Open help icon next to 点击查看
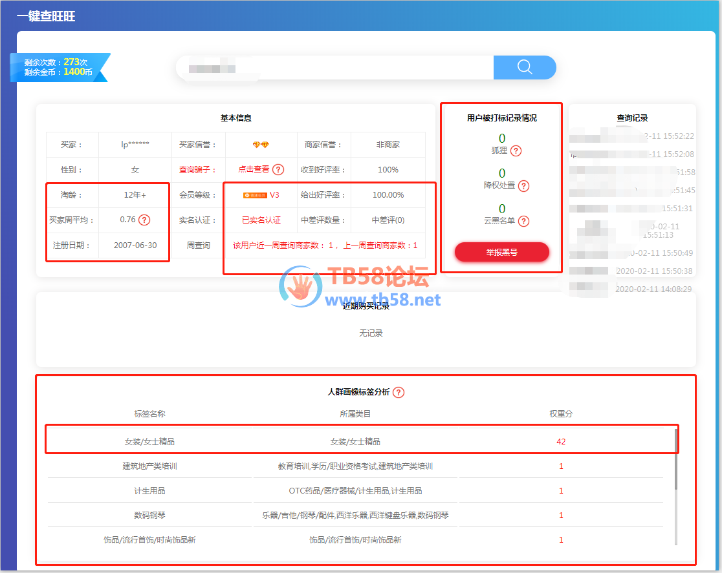Viewport: 722px width, 573px height. tap(278, 170)
